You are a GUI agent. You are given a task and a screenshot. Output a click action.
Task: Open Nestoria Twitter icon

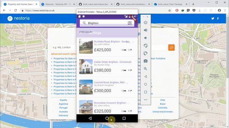tap(213, 18)
